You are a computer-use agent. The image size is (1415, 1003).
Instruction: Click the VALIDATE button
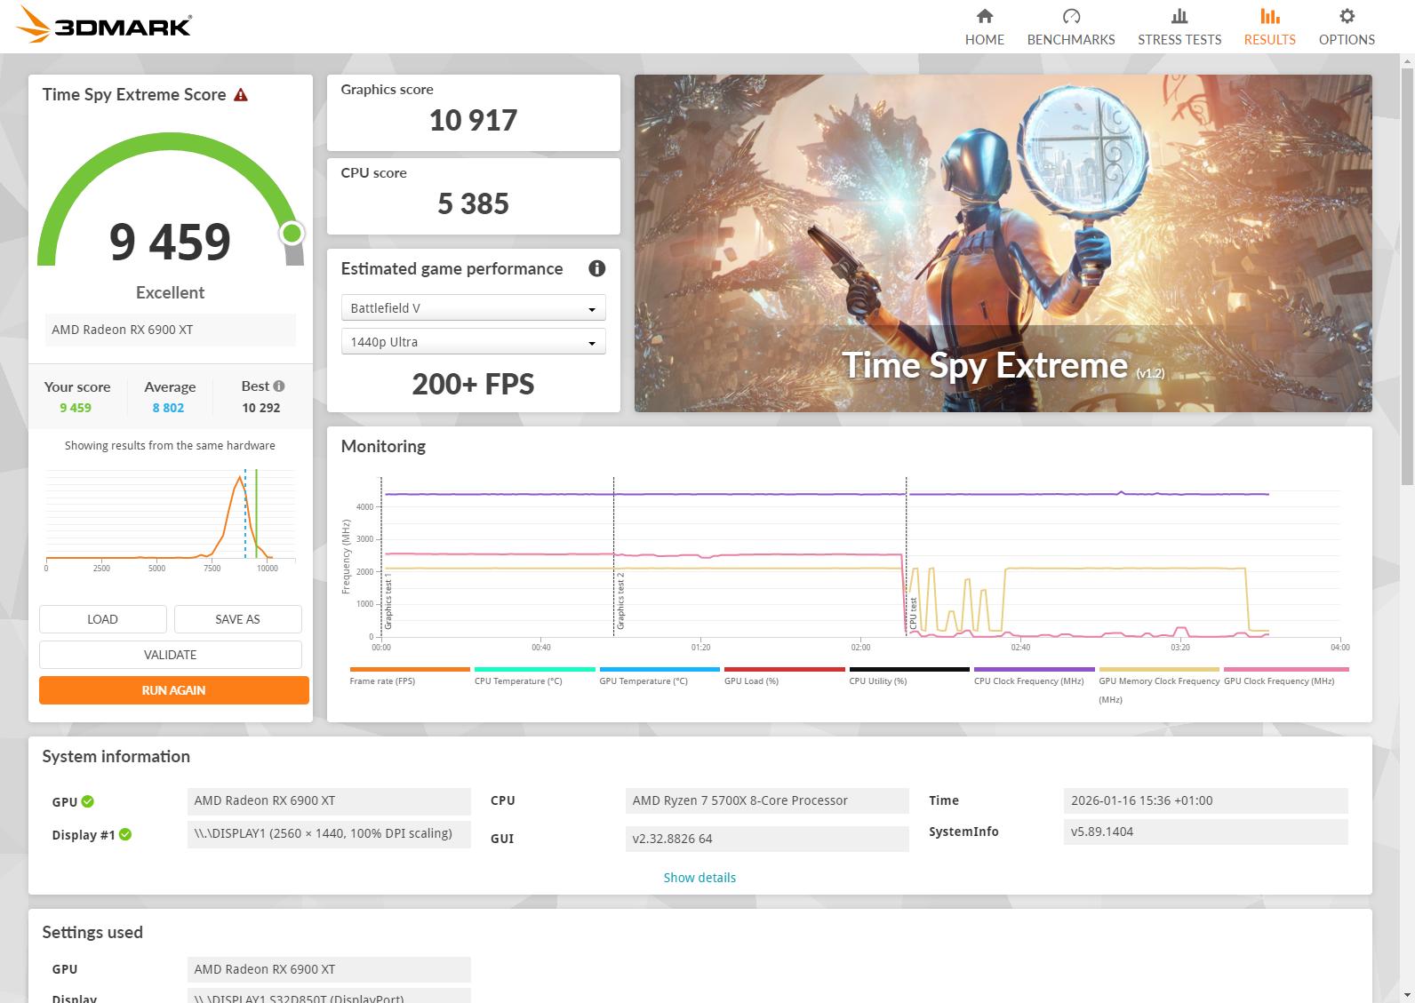pyautogui.click(x=171, y=655)
